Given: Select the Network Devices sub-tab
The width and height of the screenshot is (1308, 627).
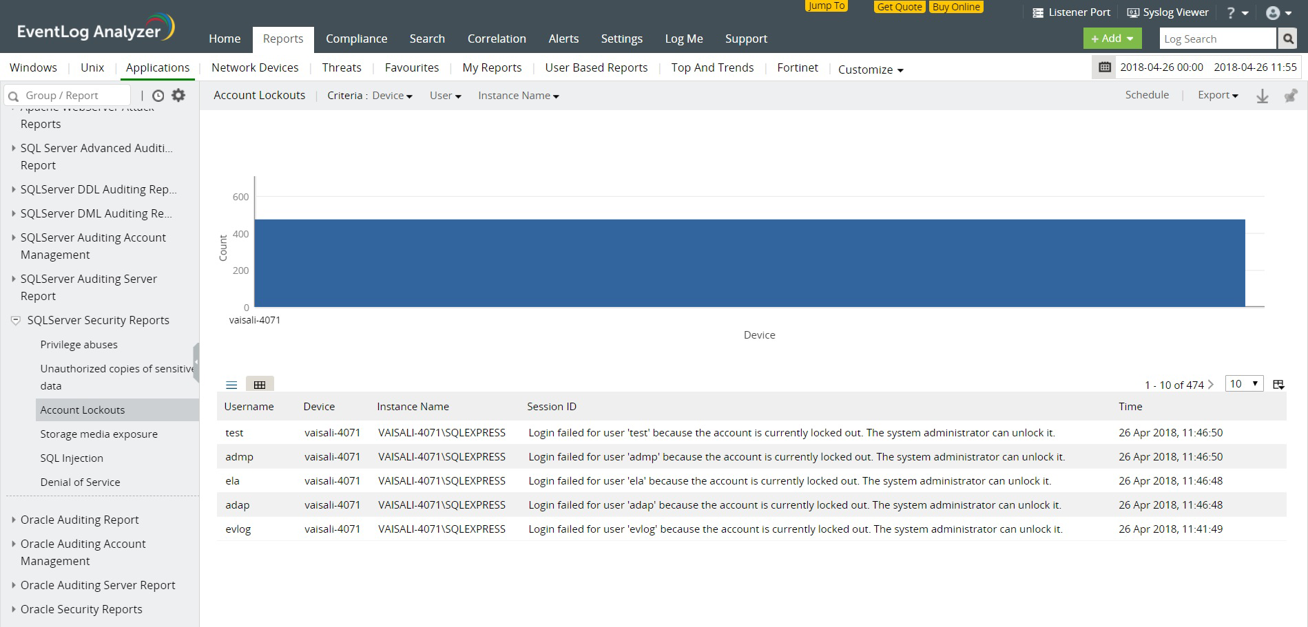Looking at the screenshot, I should click(x=255, y=67).
